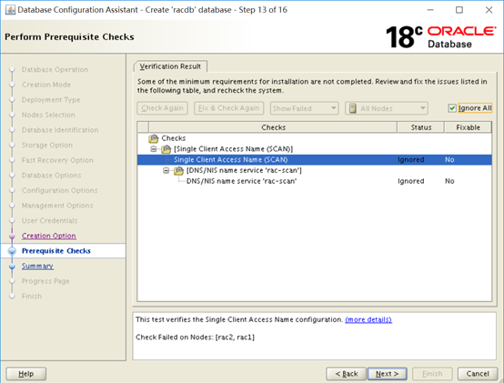Click the Progress Page step label
Viewport: 504px width, 383px height.
[45, 281]
